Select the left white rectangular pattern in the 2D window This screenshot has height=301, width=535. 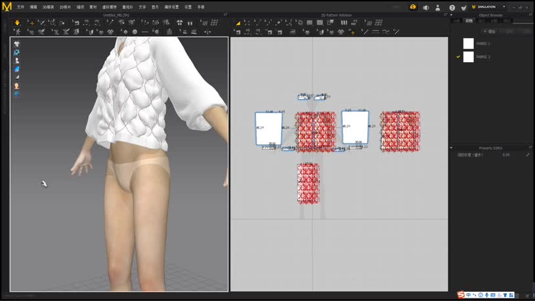click(268, 128)
